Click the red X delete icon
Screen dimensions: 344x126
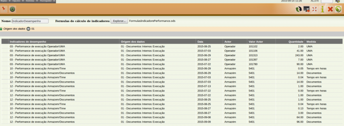pos(330,9)
